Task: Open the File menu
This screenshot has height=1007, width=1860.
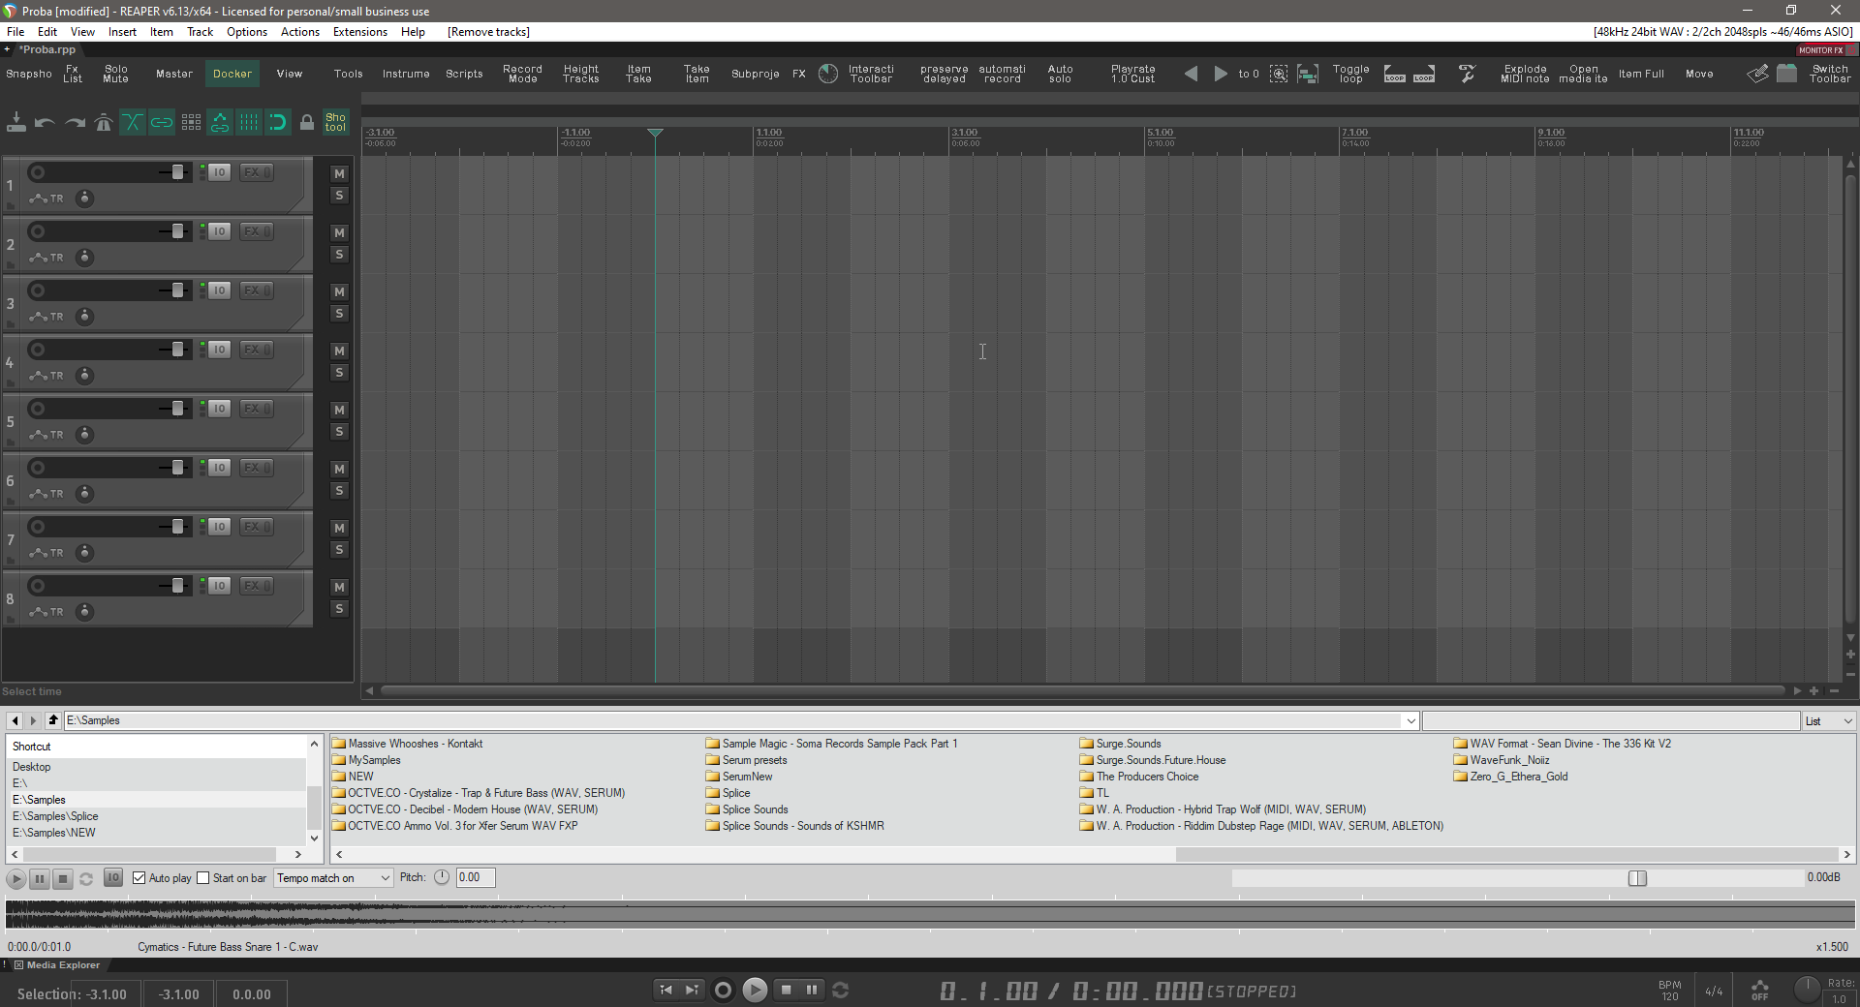Action: (15, 32)
